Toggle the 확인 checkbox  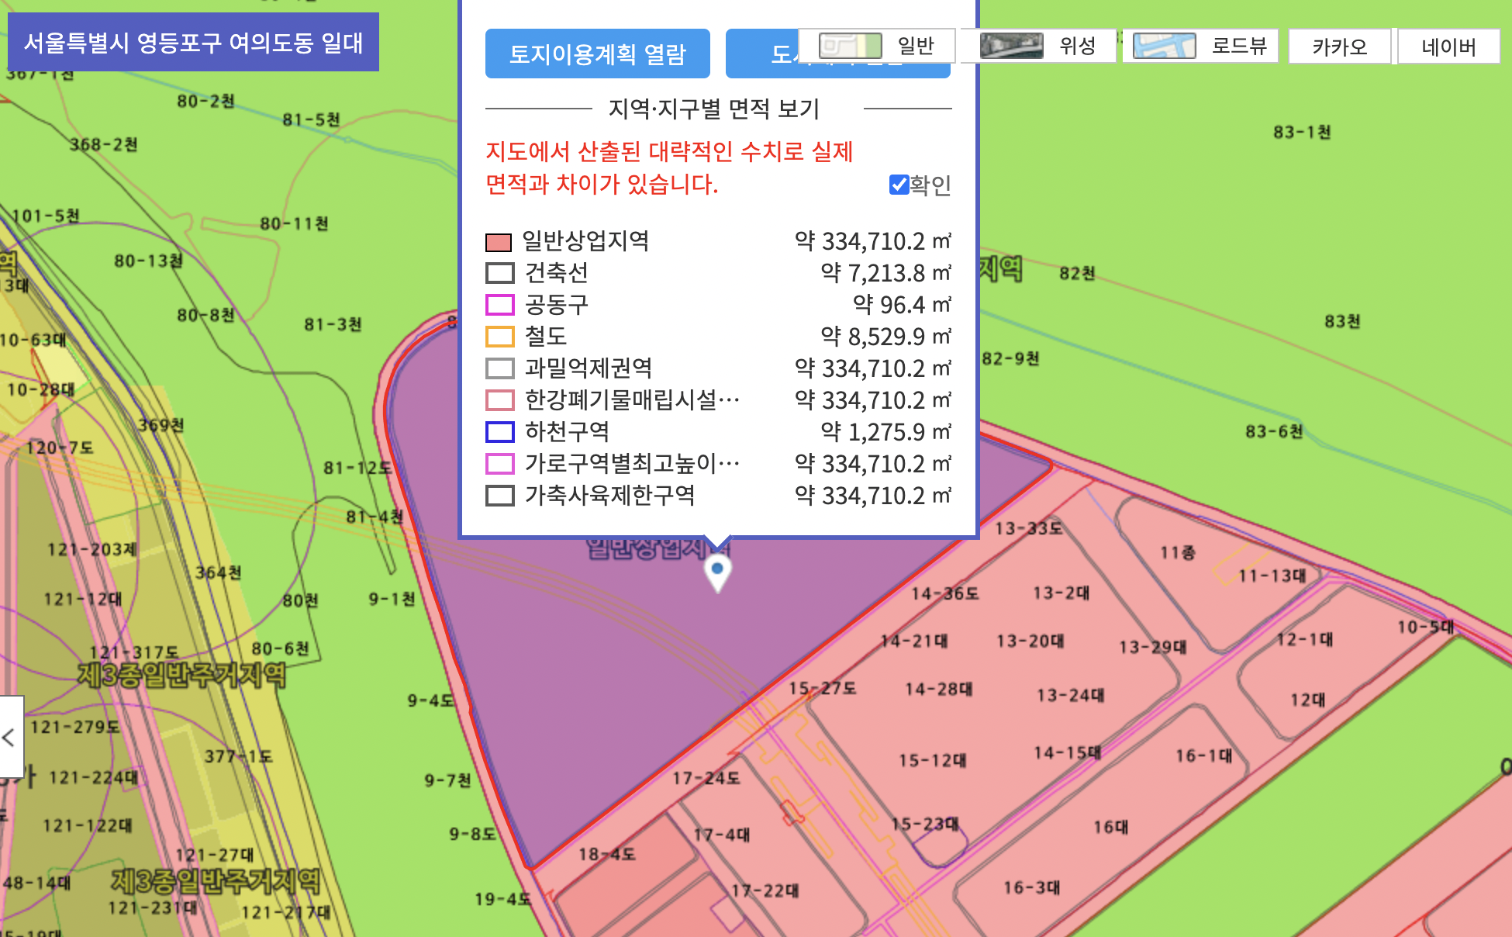[899, 185]
